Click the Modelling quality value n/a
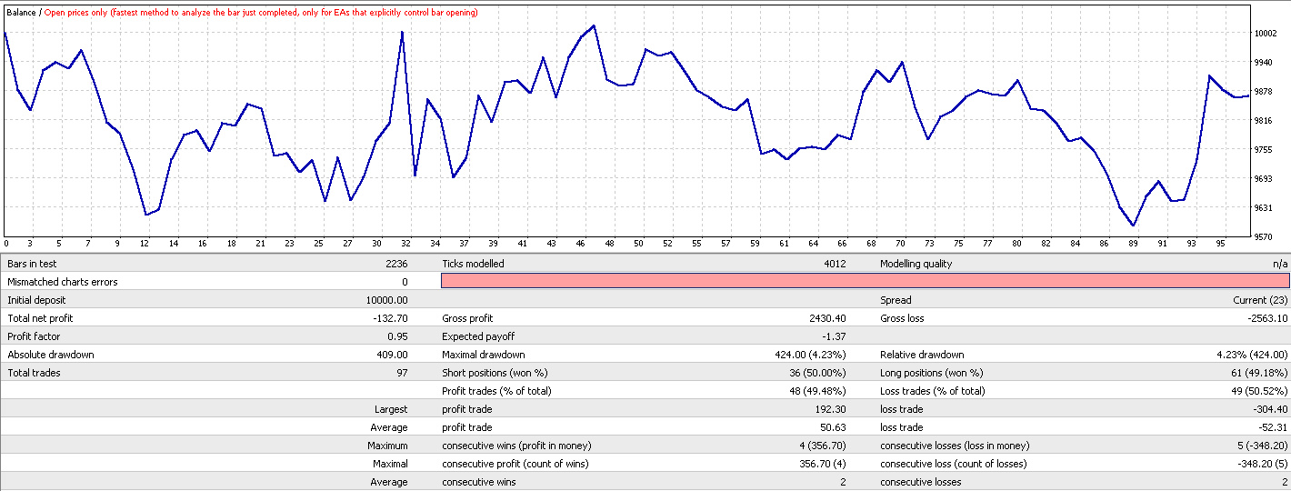 click(x=1281, y=264)
